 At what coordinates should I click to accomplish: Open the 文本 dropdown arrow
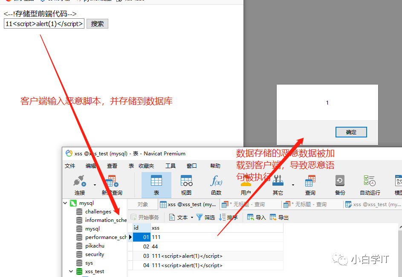(x=192, y=217)
